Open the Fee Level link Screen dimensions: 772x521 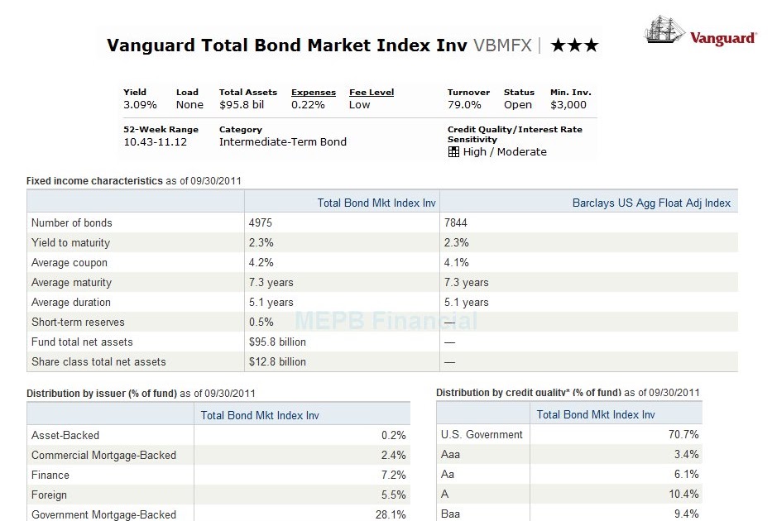[372, 92]
